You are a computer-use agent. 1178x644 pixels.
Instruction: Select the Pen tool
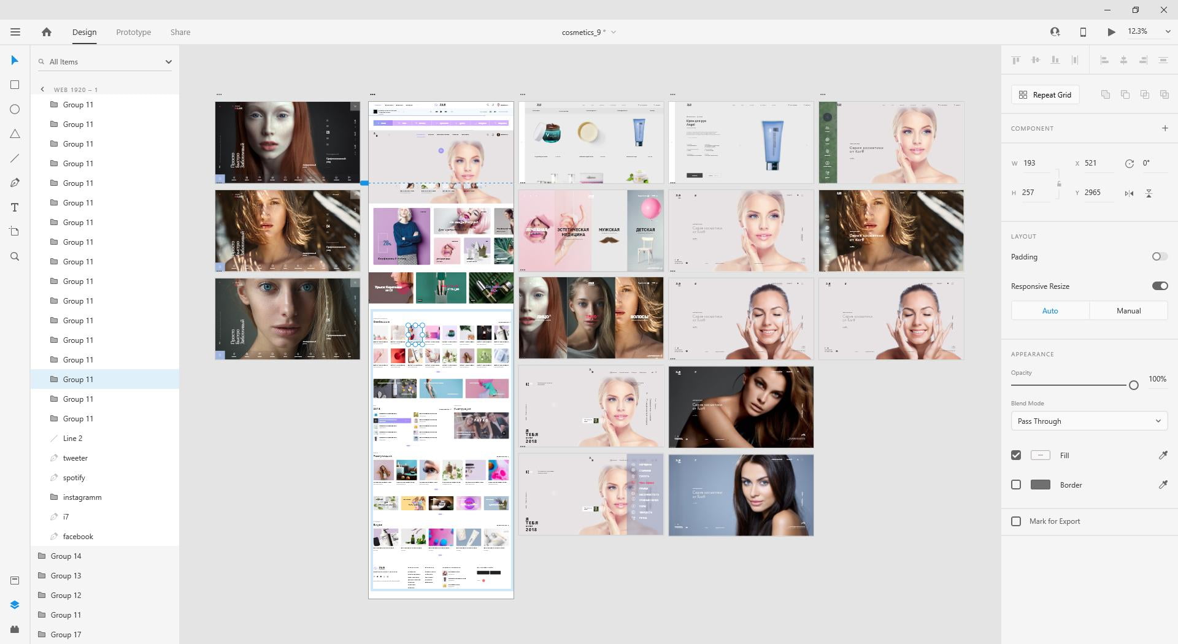(15, 183)
